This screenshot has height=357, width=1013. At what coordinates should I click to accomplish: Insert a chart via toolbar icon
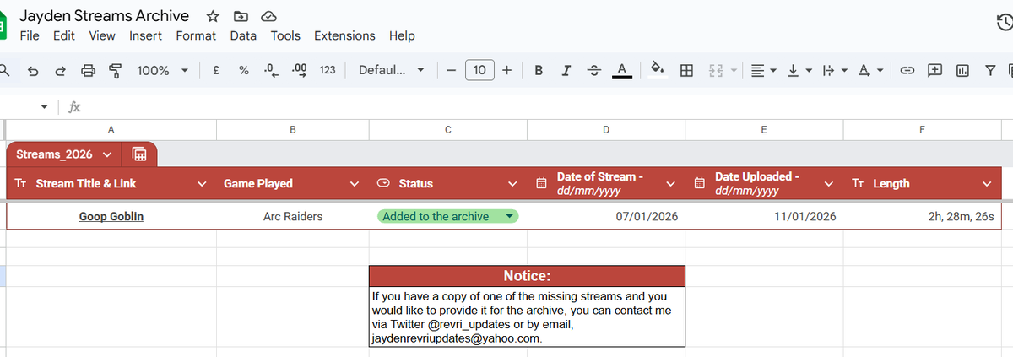pyautogui.click(x=962, y=71)
